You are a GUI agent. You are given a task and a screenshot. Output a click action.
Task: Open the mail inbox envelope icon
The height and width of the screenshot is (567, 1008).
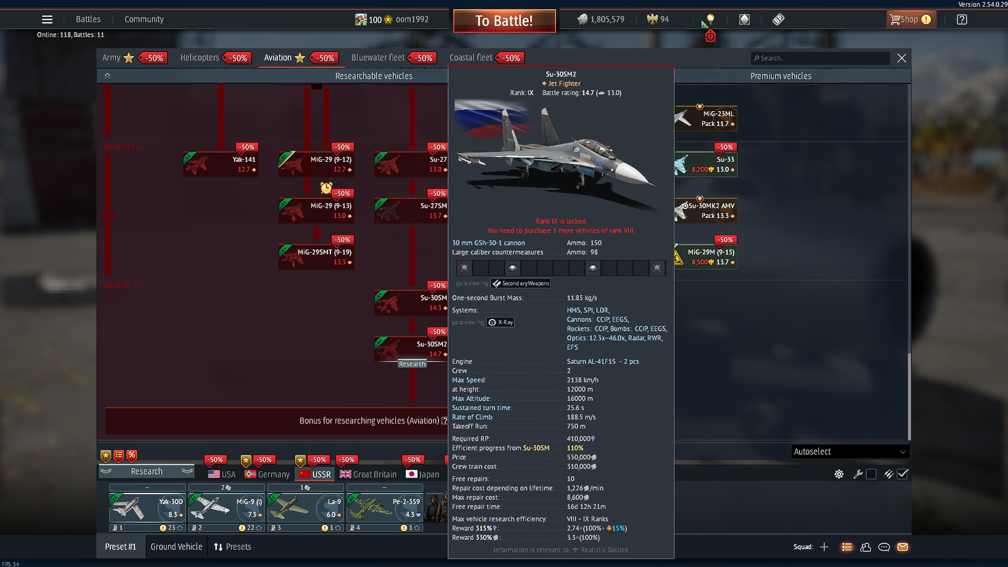[x=902, y=547]
